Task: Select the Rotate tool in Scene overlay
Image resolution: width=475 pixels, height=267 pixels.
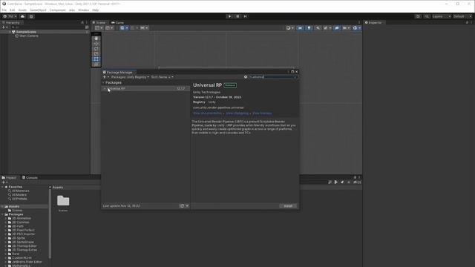Action: click(x=96, y=49)
